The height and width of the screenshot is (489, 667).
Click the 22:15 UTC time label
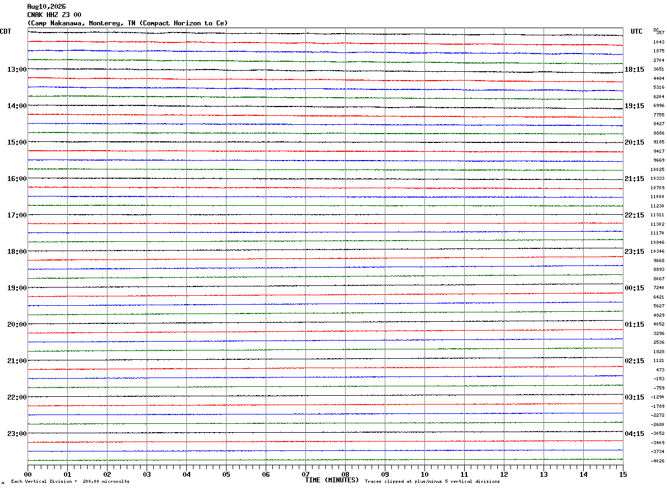(634, 215)
